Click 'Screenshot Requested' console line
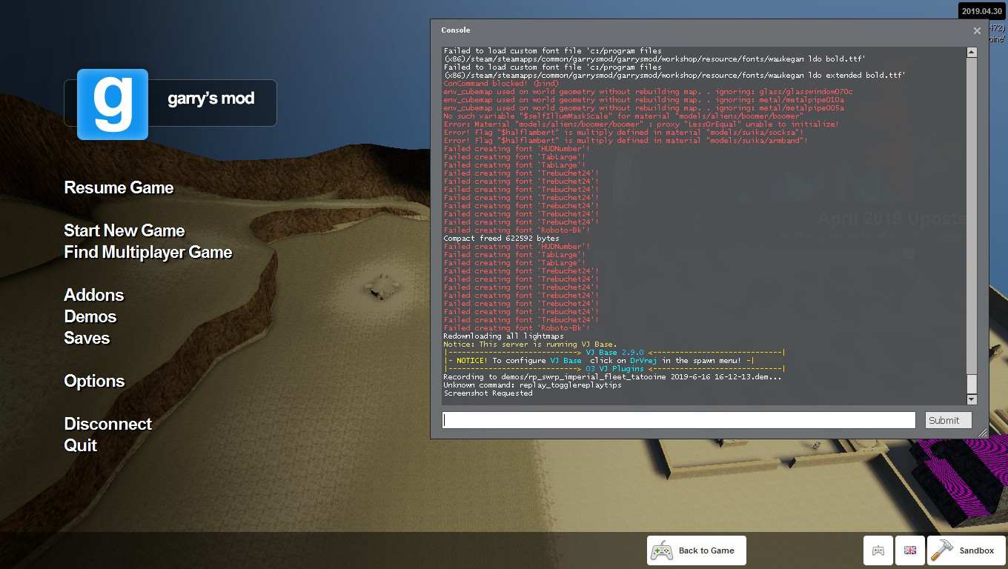This screenshot has height=569, width=1008. [488, 393]
